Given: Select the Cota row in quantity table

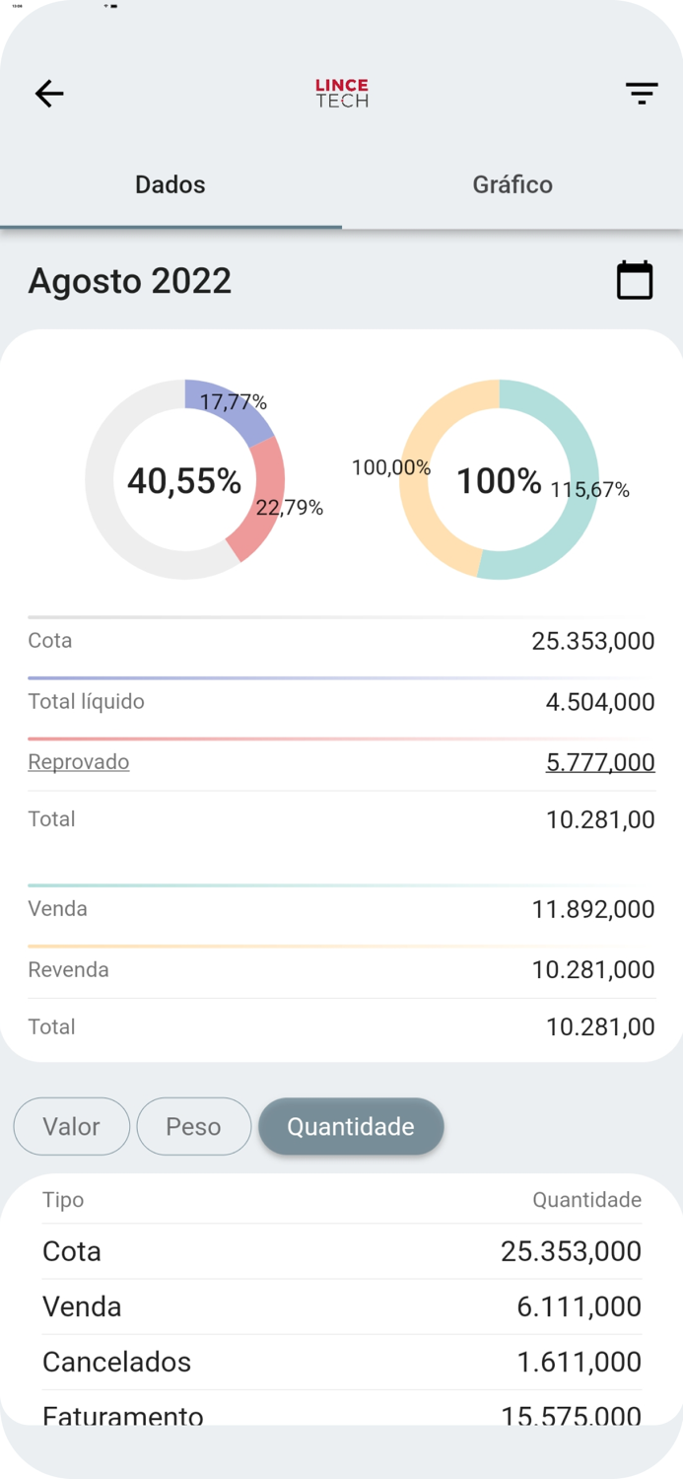Looking at the screenshot, I should [x=342, y=1251].
